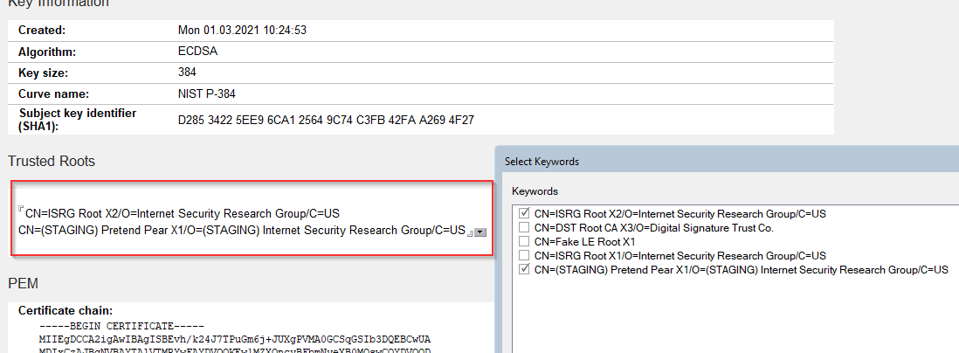This screenshot has height=353, width=959.
Task: Select the BEGIN CERTIFICATE line
Action: click(x=121, y=325)
